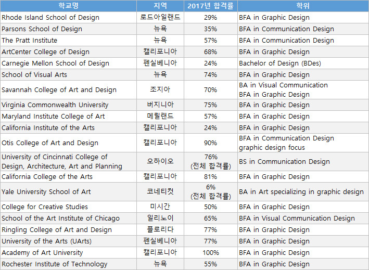The height and width of the screenshot is (270, 369).
Task: Click the 버지니아 region cell
Action: tap(160, 105)
